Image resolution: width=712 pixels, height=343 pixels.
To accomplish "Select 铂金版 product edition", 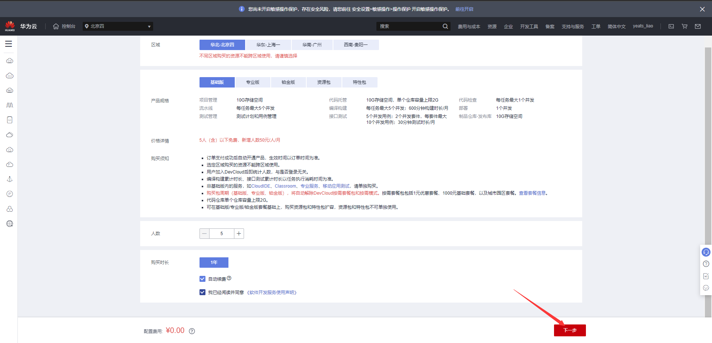I will pyautogui.click(x=289, y=82).
